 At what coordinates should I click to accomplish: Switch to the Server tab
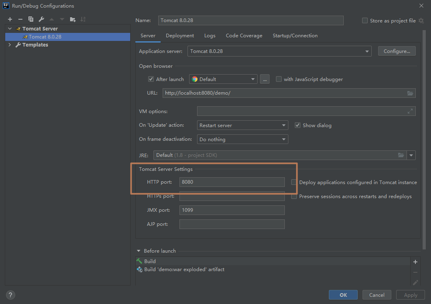[x=148, y=35]
